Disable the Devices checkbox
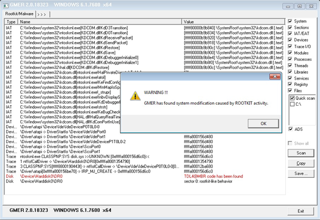 [x=290, y=40]
